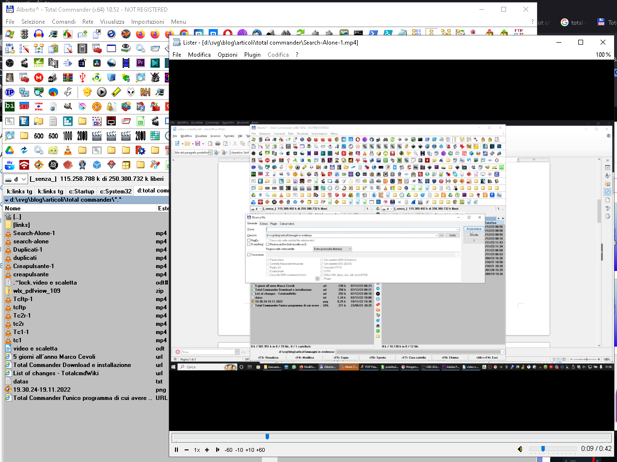Open Google Drive from the toolbar
Screen dimensions: 617x462
tap(10, 150)
